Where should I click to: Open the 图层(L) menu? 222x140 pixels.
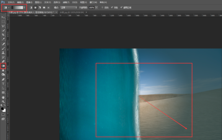pos(38,2)
